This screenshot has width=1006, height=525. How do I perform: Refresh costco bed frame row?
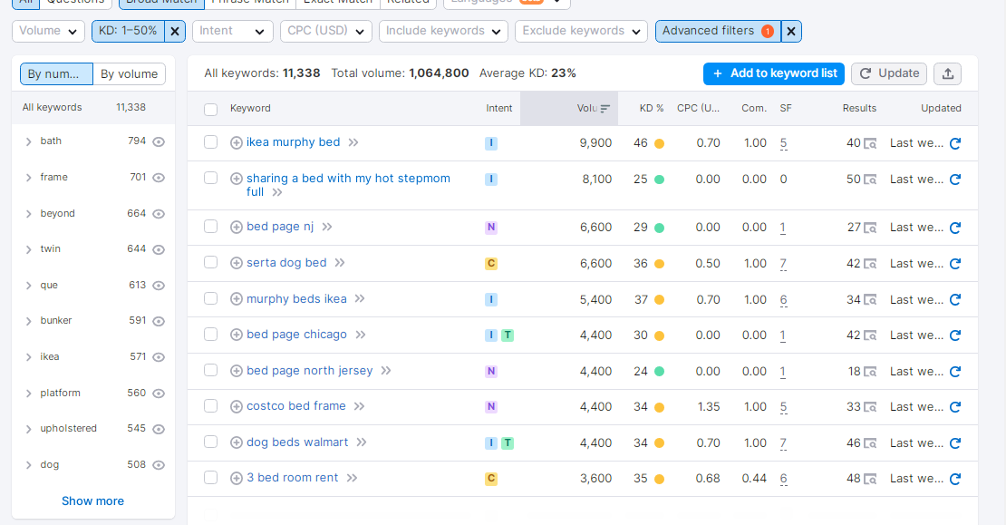click(x=954, y=407)
